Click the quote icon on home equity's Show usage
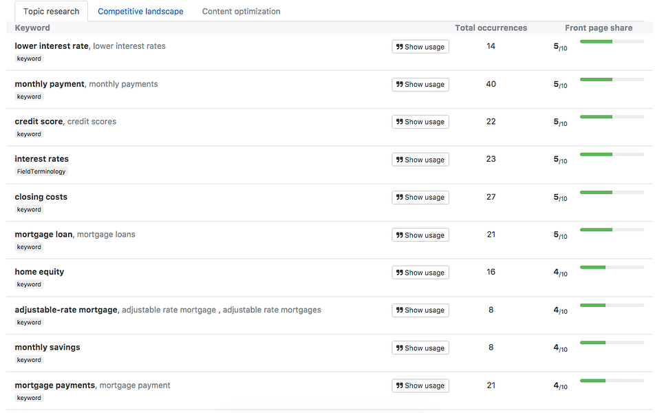 point(400,272)
